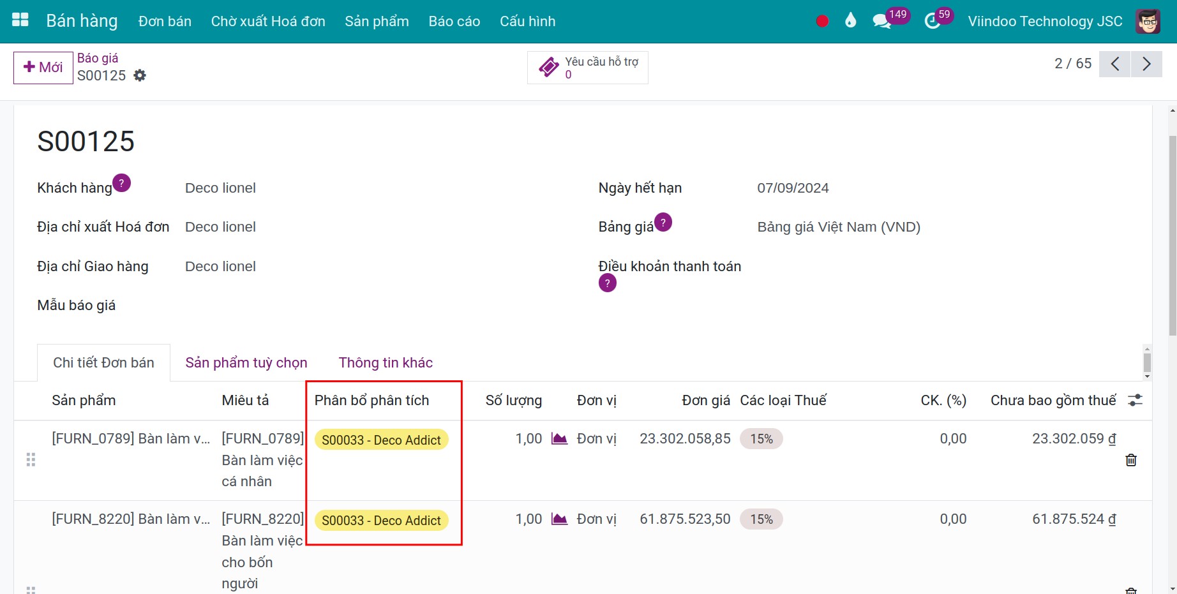
Task: Open the Báo cáo menu
Action: tap(454, 21)
